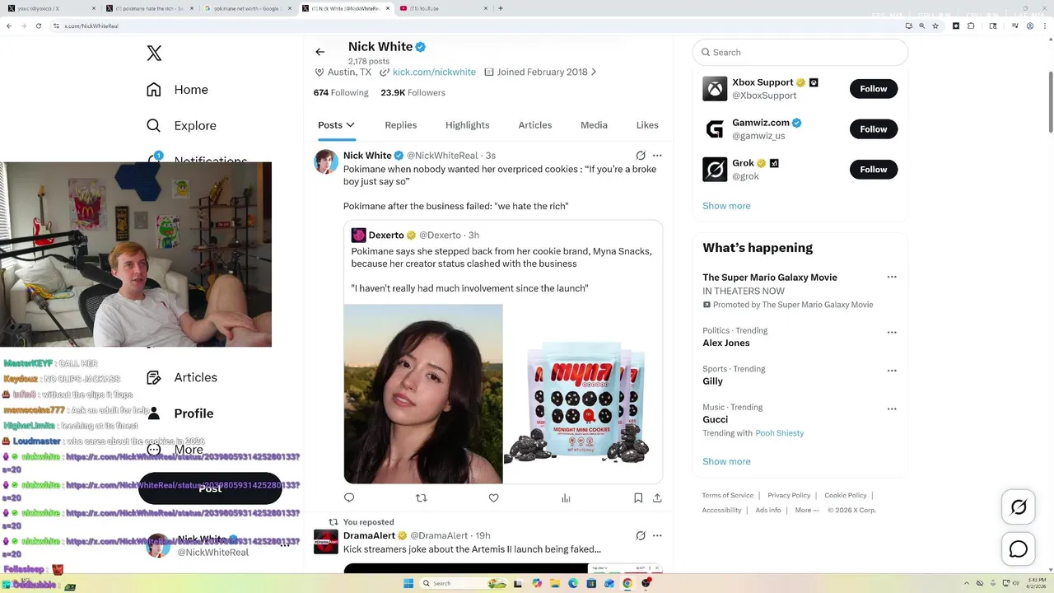Follow Gamwiz.com

click(874, 129)
